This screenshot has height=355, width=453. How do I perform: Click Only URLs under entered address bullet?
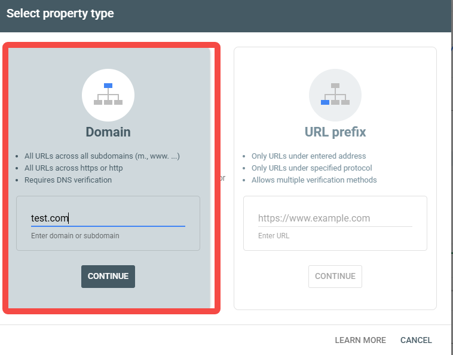(308, 156)
